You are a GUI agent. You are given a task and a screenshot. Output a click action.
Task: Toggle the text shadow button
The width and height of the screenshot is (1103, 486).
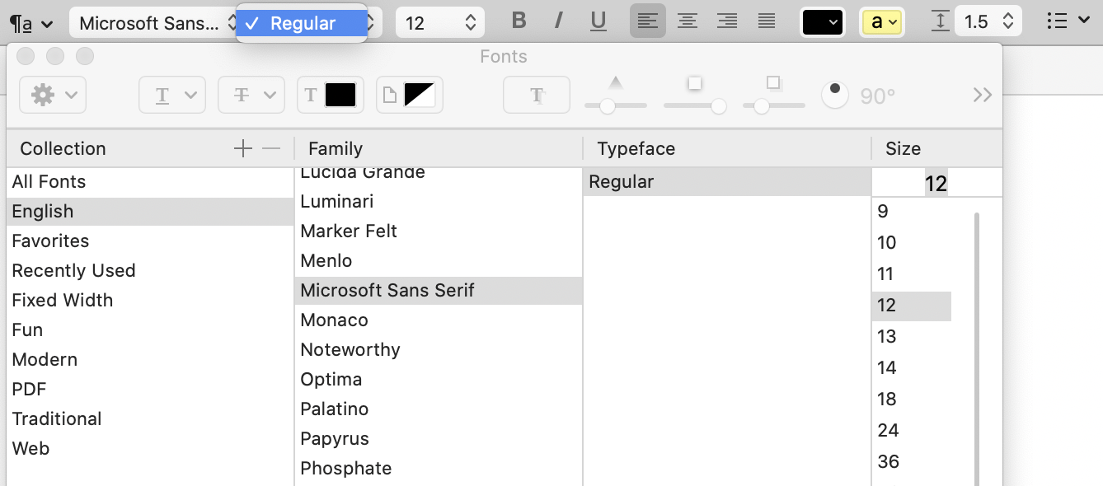pyautogui.click(x=537, y=96)
